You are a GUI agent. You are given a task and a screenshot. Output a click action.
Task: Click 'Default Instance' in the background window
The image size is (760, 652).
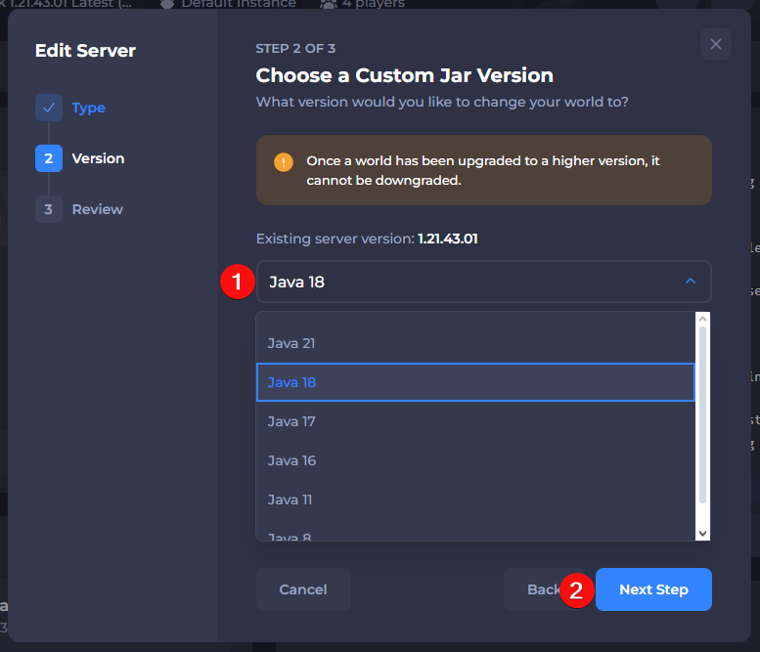tap(239, 4)
